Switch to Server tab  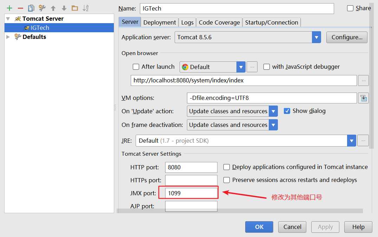[x=130, y=22]
